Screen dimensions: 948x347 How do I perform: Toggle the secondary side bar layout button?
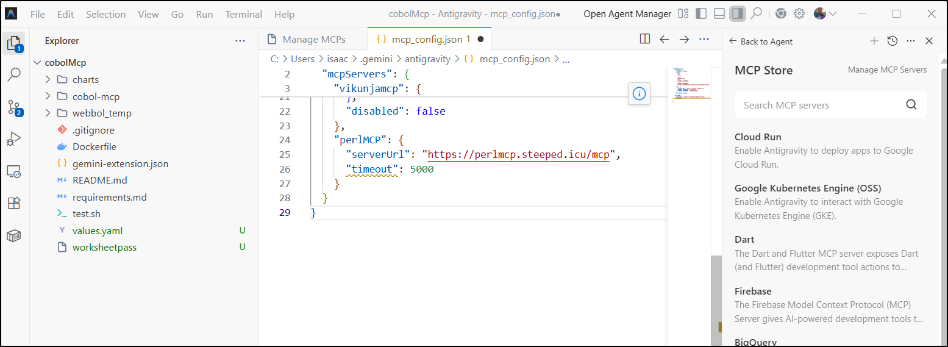point(738,13)
